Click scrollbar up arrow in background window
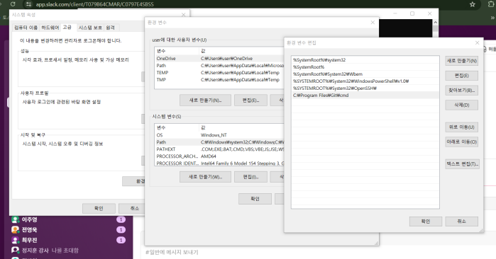Viewport: 496px width, 259px height. (435, 23)
